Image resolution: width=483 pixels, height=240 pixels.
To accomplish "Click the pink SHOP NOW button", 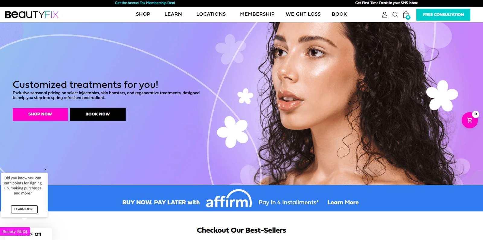I will pos(40,114).
